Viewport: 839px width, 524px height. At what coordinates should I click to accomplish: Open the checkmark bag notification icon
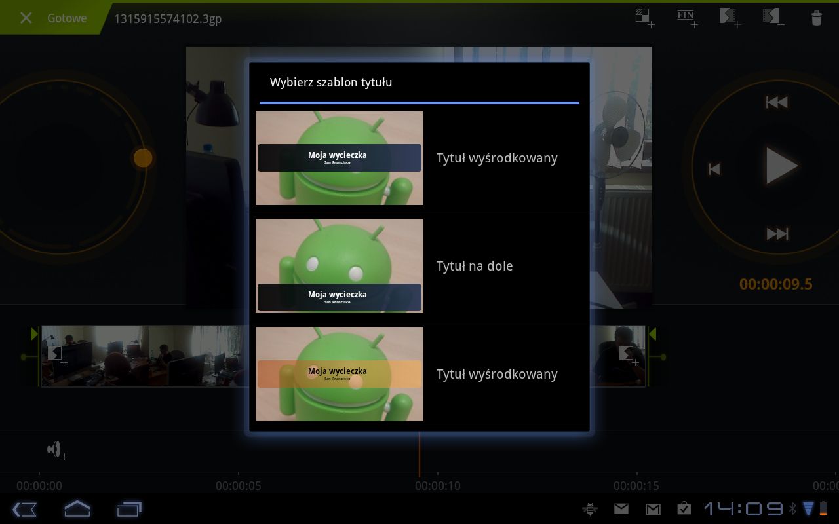684,508
